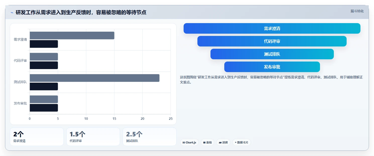Click the gray 发布审批 bar in chart

[x=44, y=99]
